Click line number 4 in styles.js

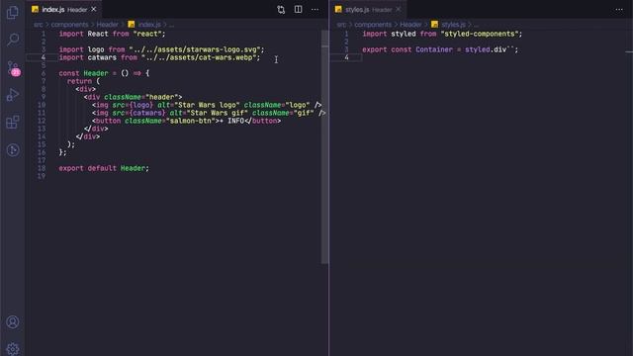tap(346, 57)
